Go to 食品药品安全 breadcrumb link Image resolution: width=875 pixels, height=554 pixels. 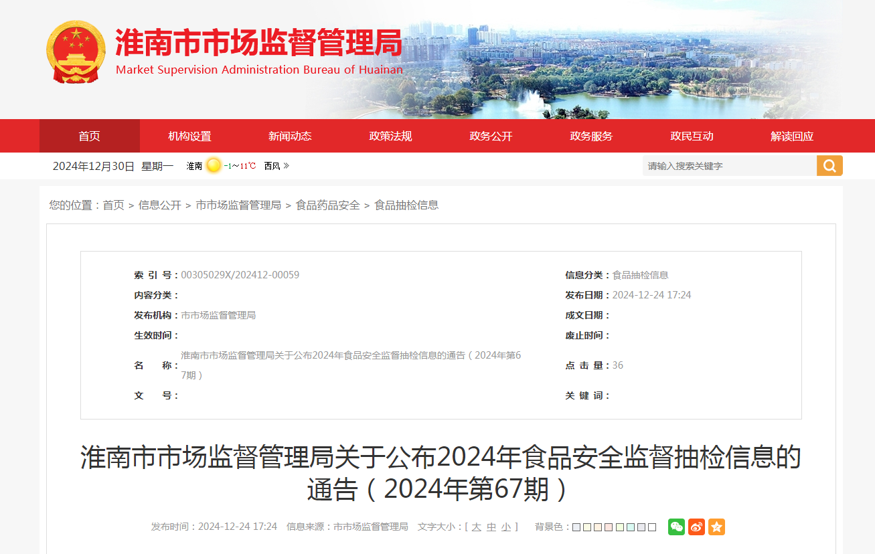328,205
